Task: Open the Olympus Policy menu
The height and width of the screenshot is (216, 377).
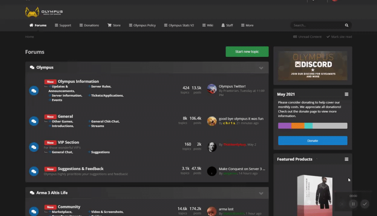Action: pos(143,25)
